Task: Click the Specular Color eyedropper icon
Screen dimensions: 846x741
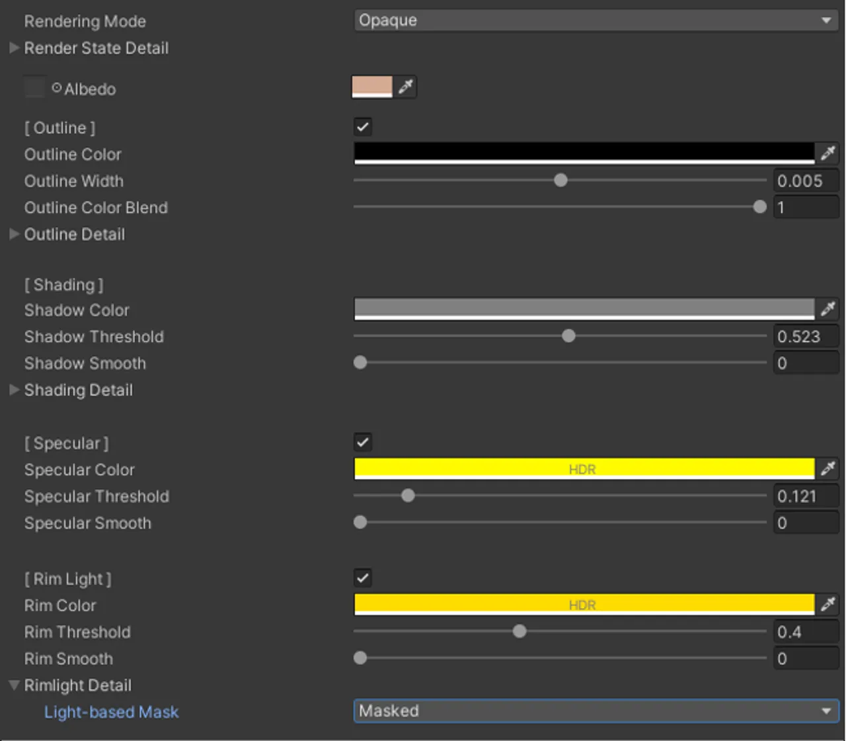Action: 827,468
